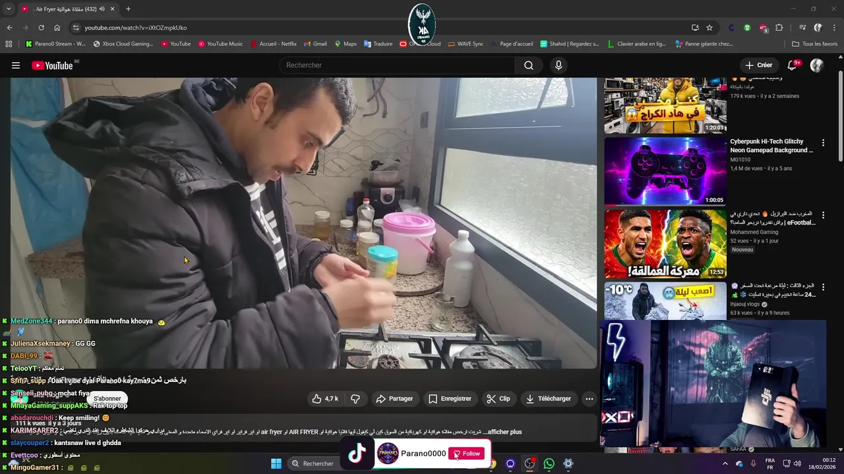Open the Chrome profile avatar
The width and height of the screenshot is (844, 474).
[x=818, y=28]
